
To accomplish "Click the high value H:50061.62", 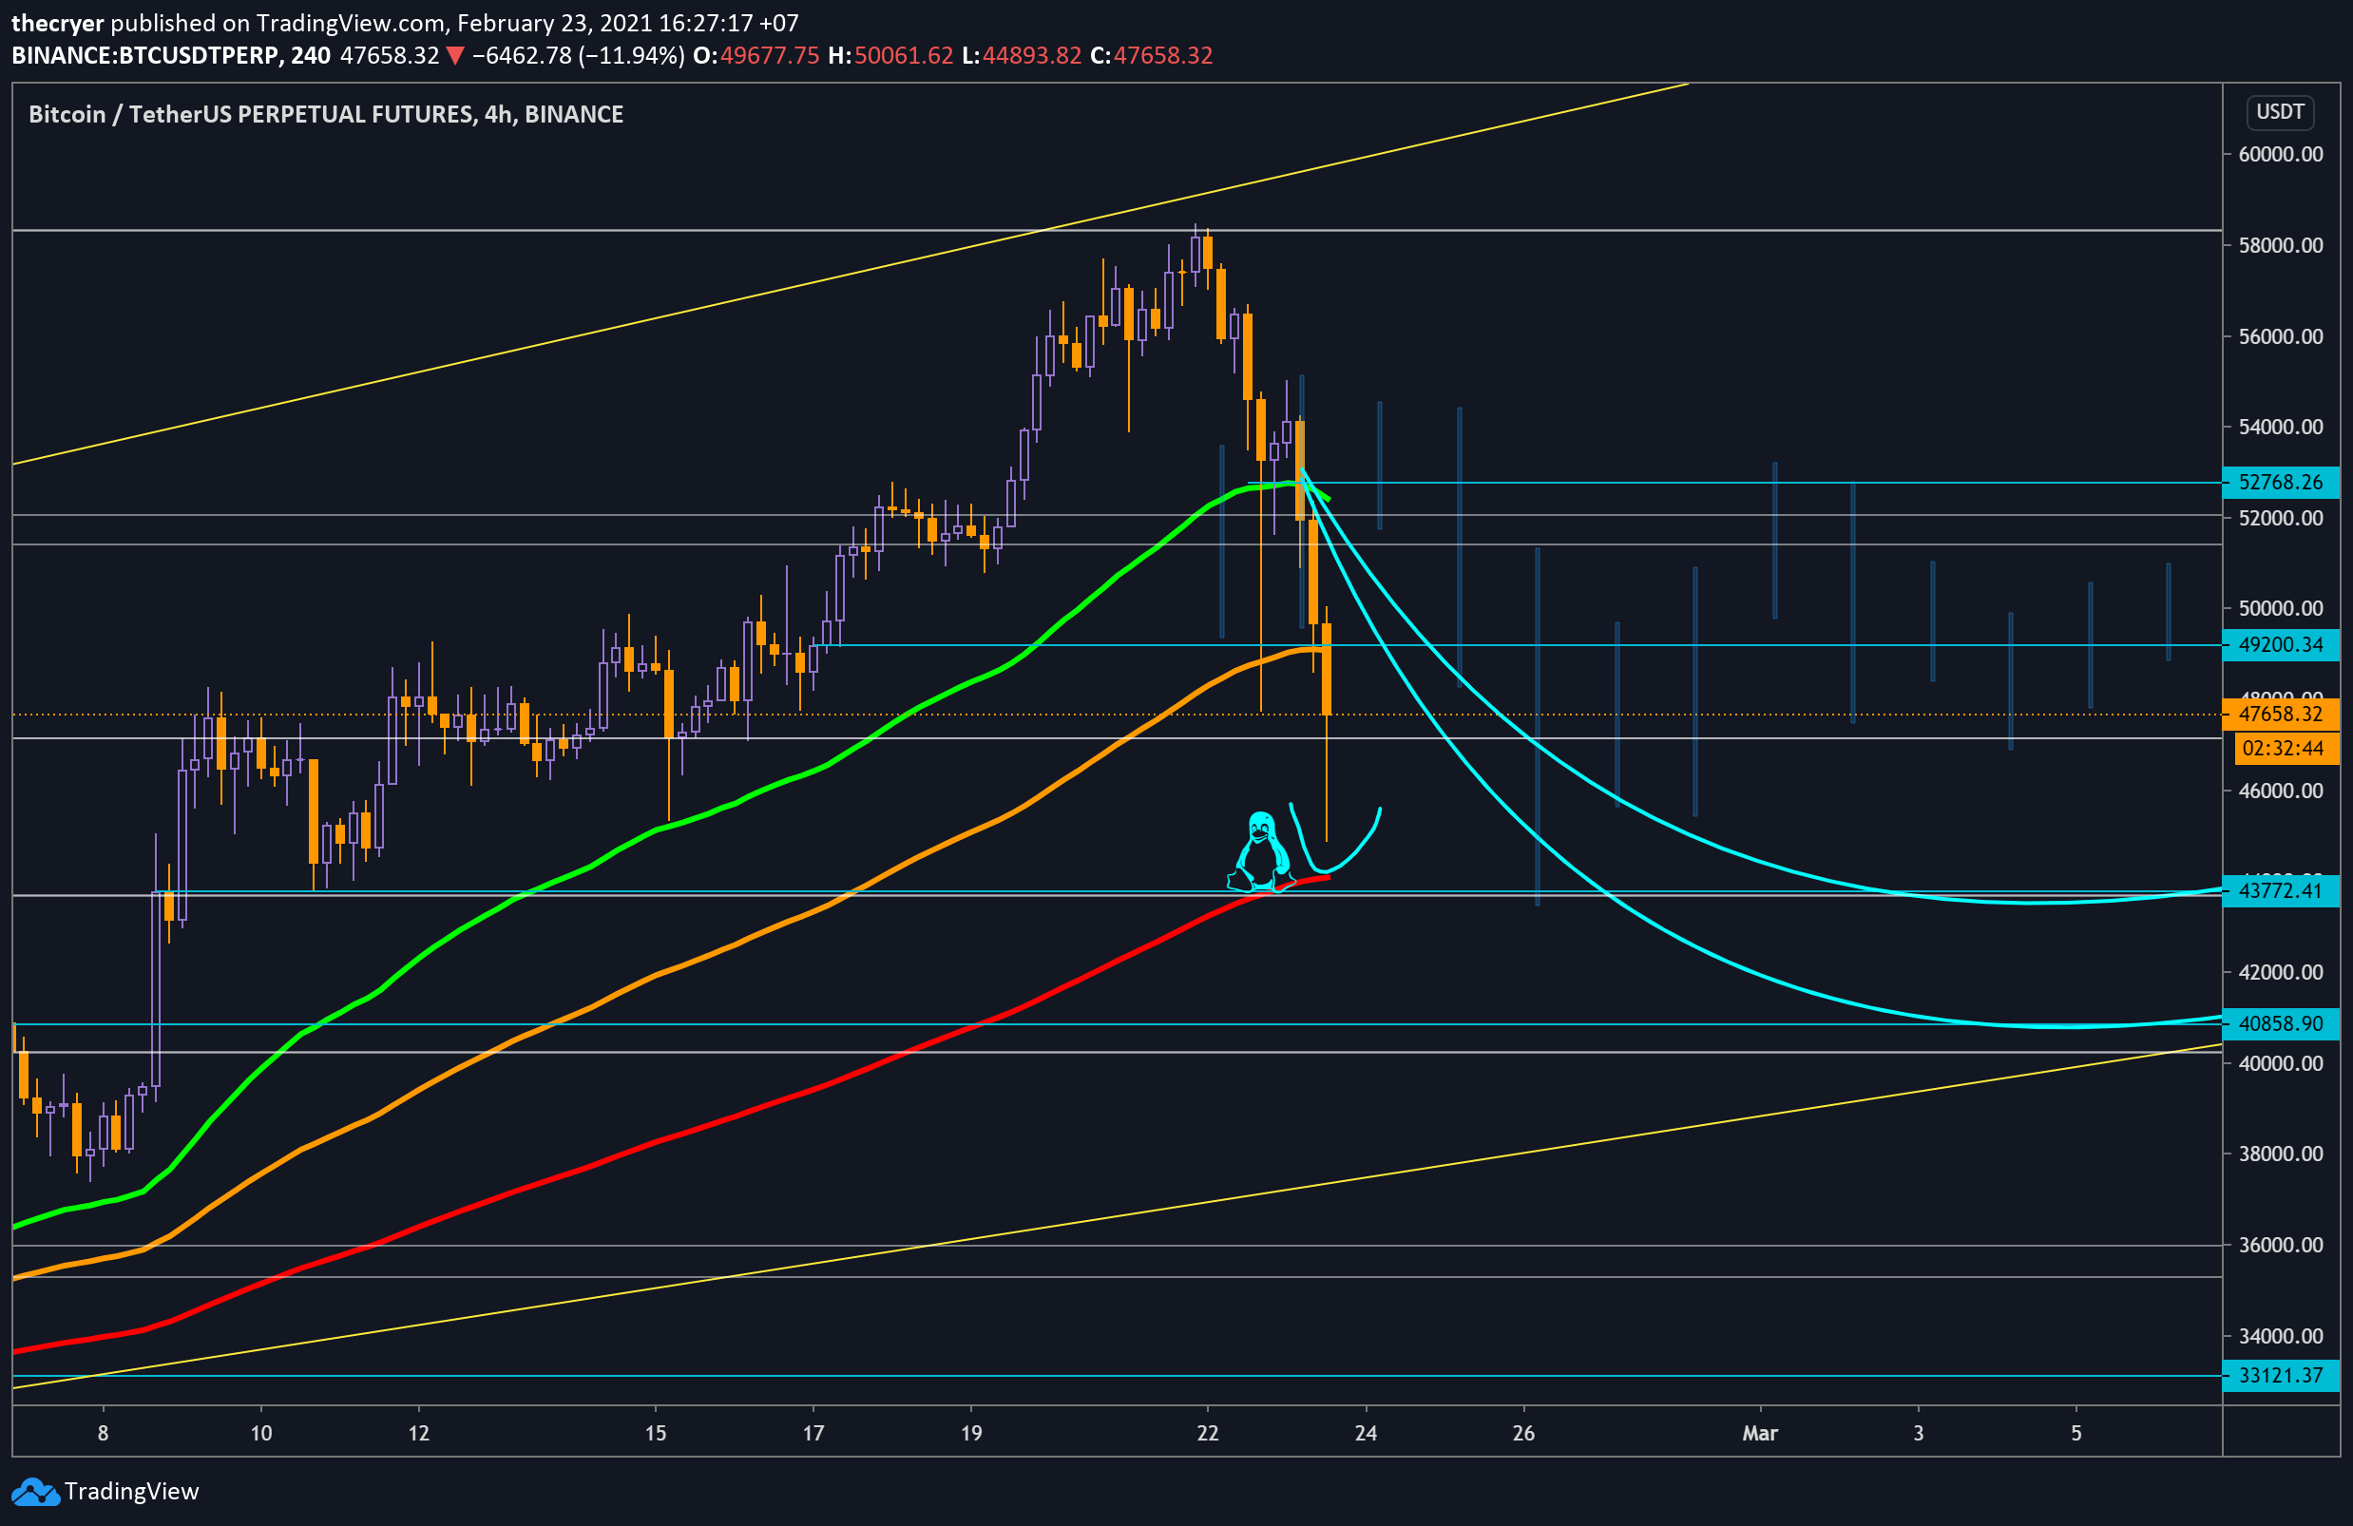I will [890, 55].
